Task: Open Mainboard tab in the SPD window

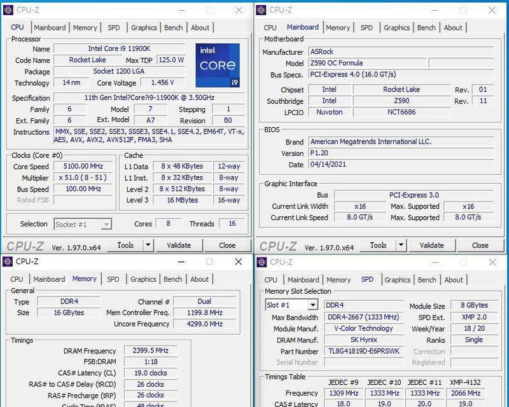Action: (x=303, y=280)
